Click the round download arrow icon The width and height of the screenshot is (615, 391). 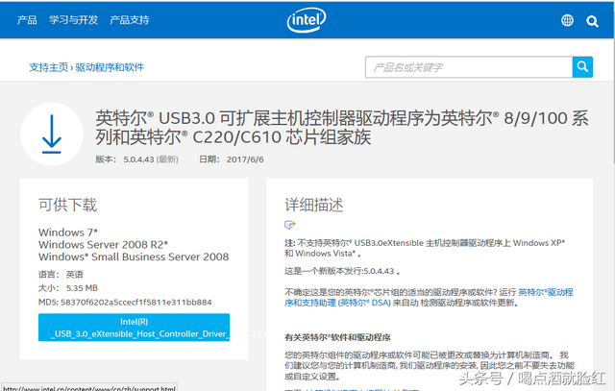point(52,134)
